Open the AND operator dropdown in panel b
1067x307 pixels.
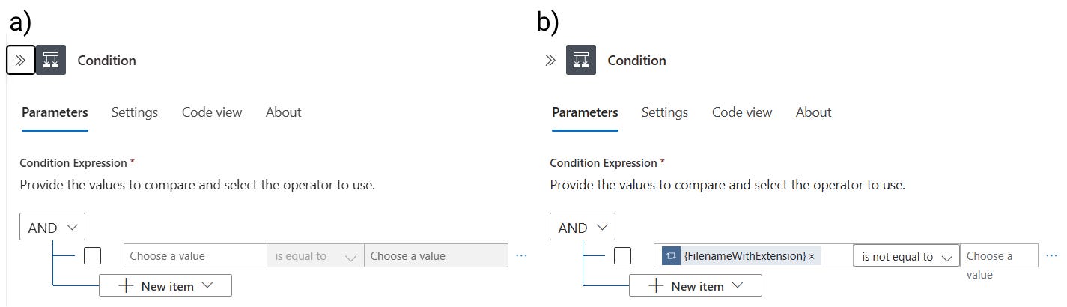point(583,228)
